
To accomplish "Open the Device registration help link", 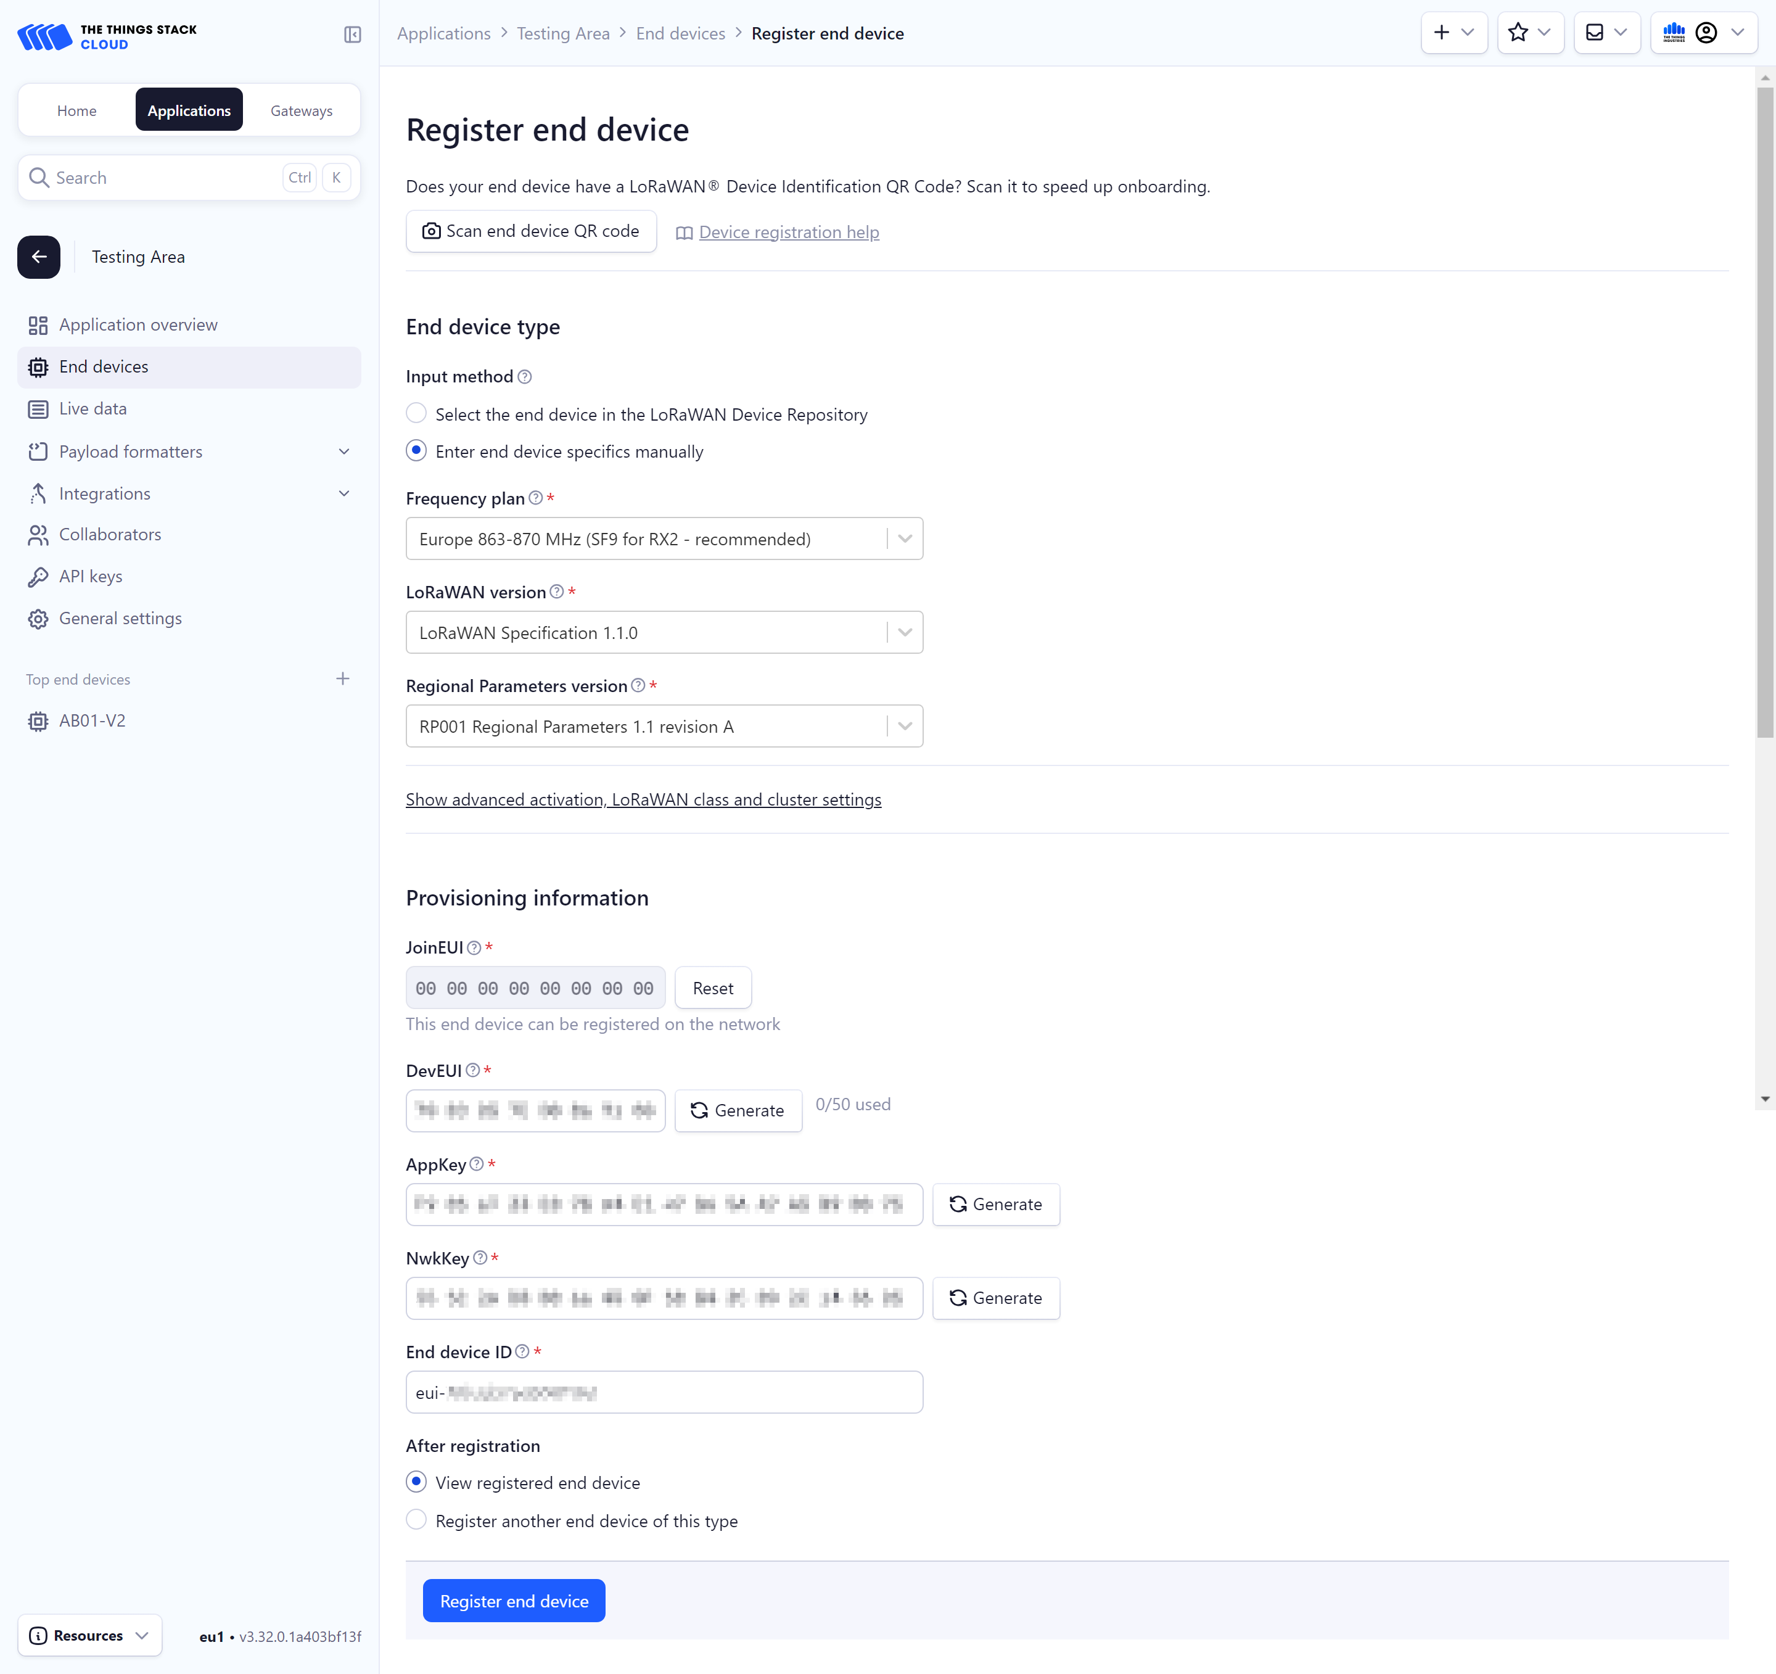I will coord(789,231).
